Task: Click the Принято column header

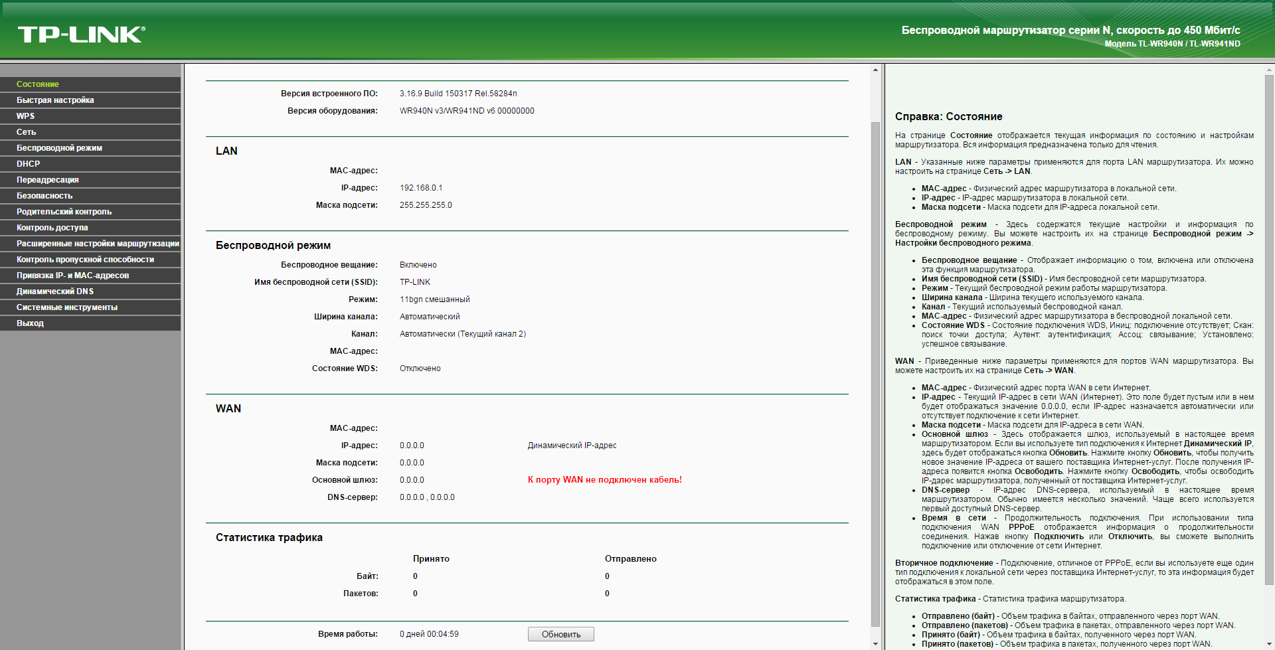Action: click(431, 559)
